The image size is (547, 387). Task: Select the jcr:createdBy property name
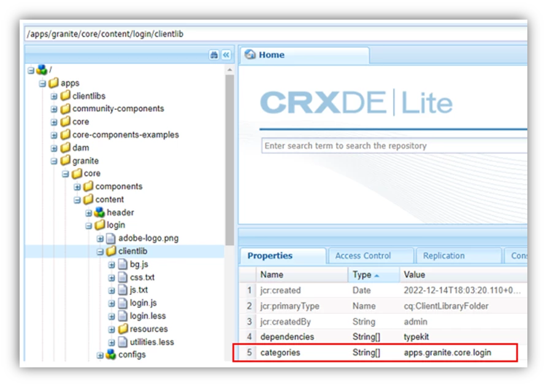coord(285,322)
